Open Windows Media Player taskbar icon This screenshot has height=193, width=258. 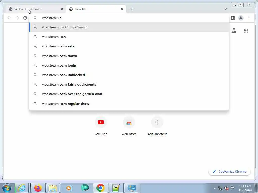69,188
